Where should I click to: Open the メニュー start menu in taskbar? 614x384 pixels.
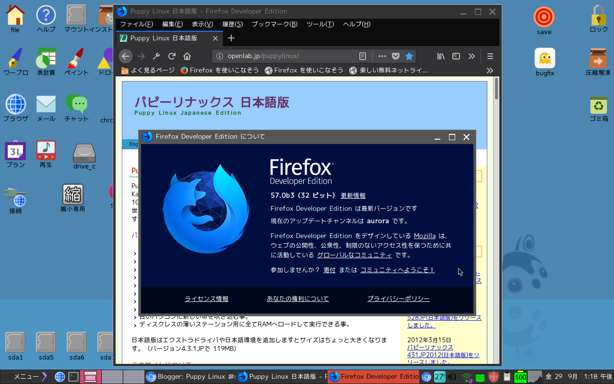point(21,377)
